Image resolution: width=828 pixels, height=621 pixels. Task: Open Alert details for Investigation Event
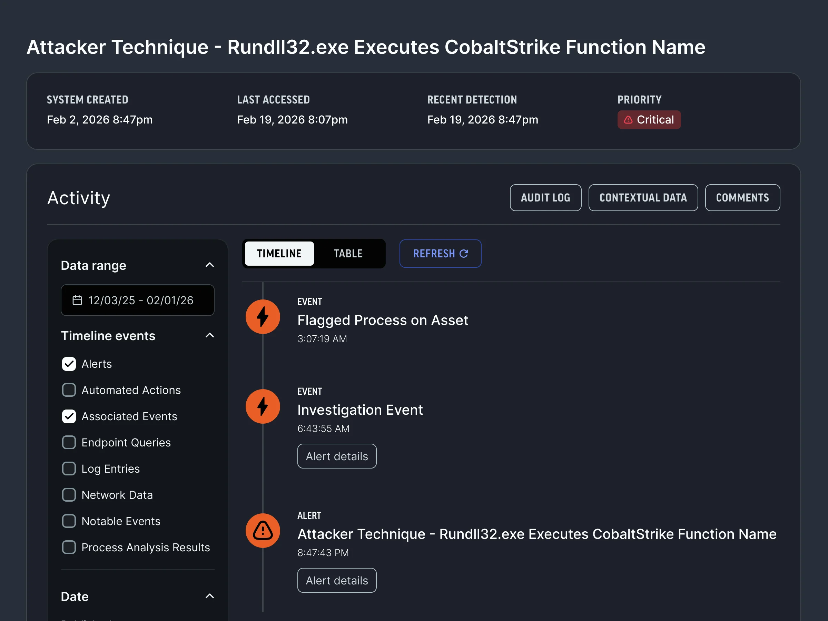tap(337, 456)
